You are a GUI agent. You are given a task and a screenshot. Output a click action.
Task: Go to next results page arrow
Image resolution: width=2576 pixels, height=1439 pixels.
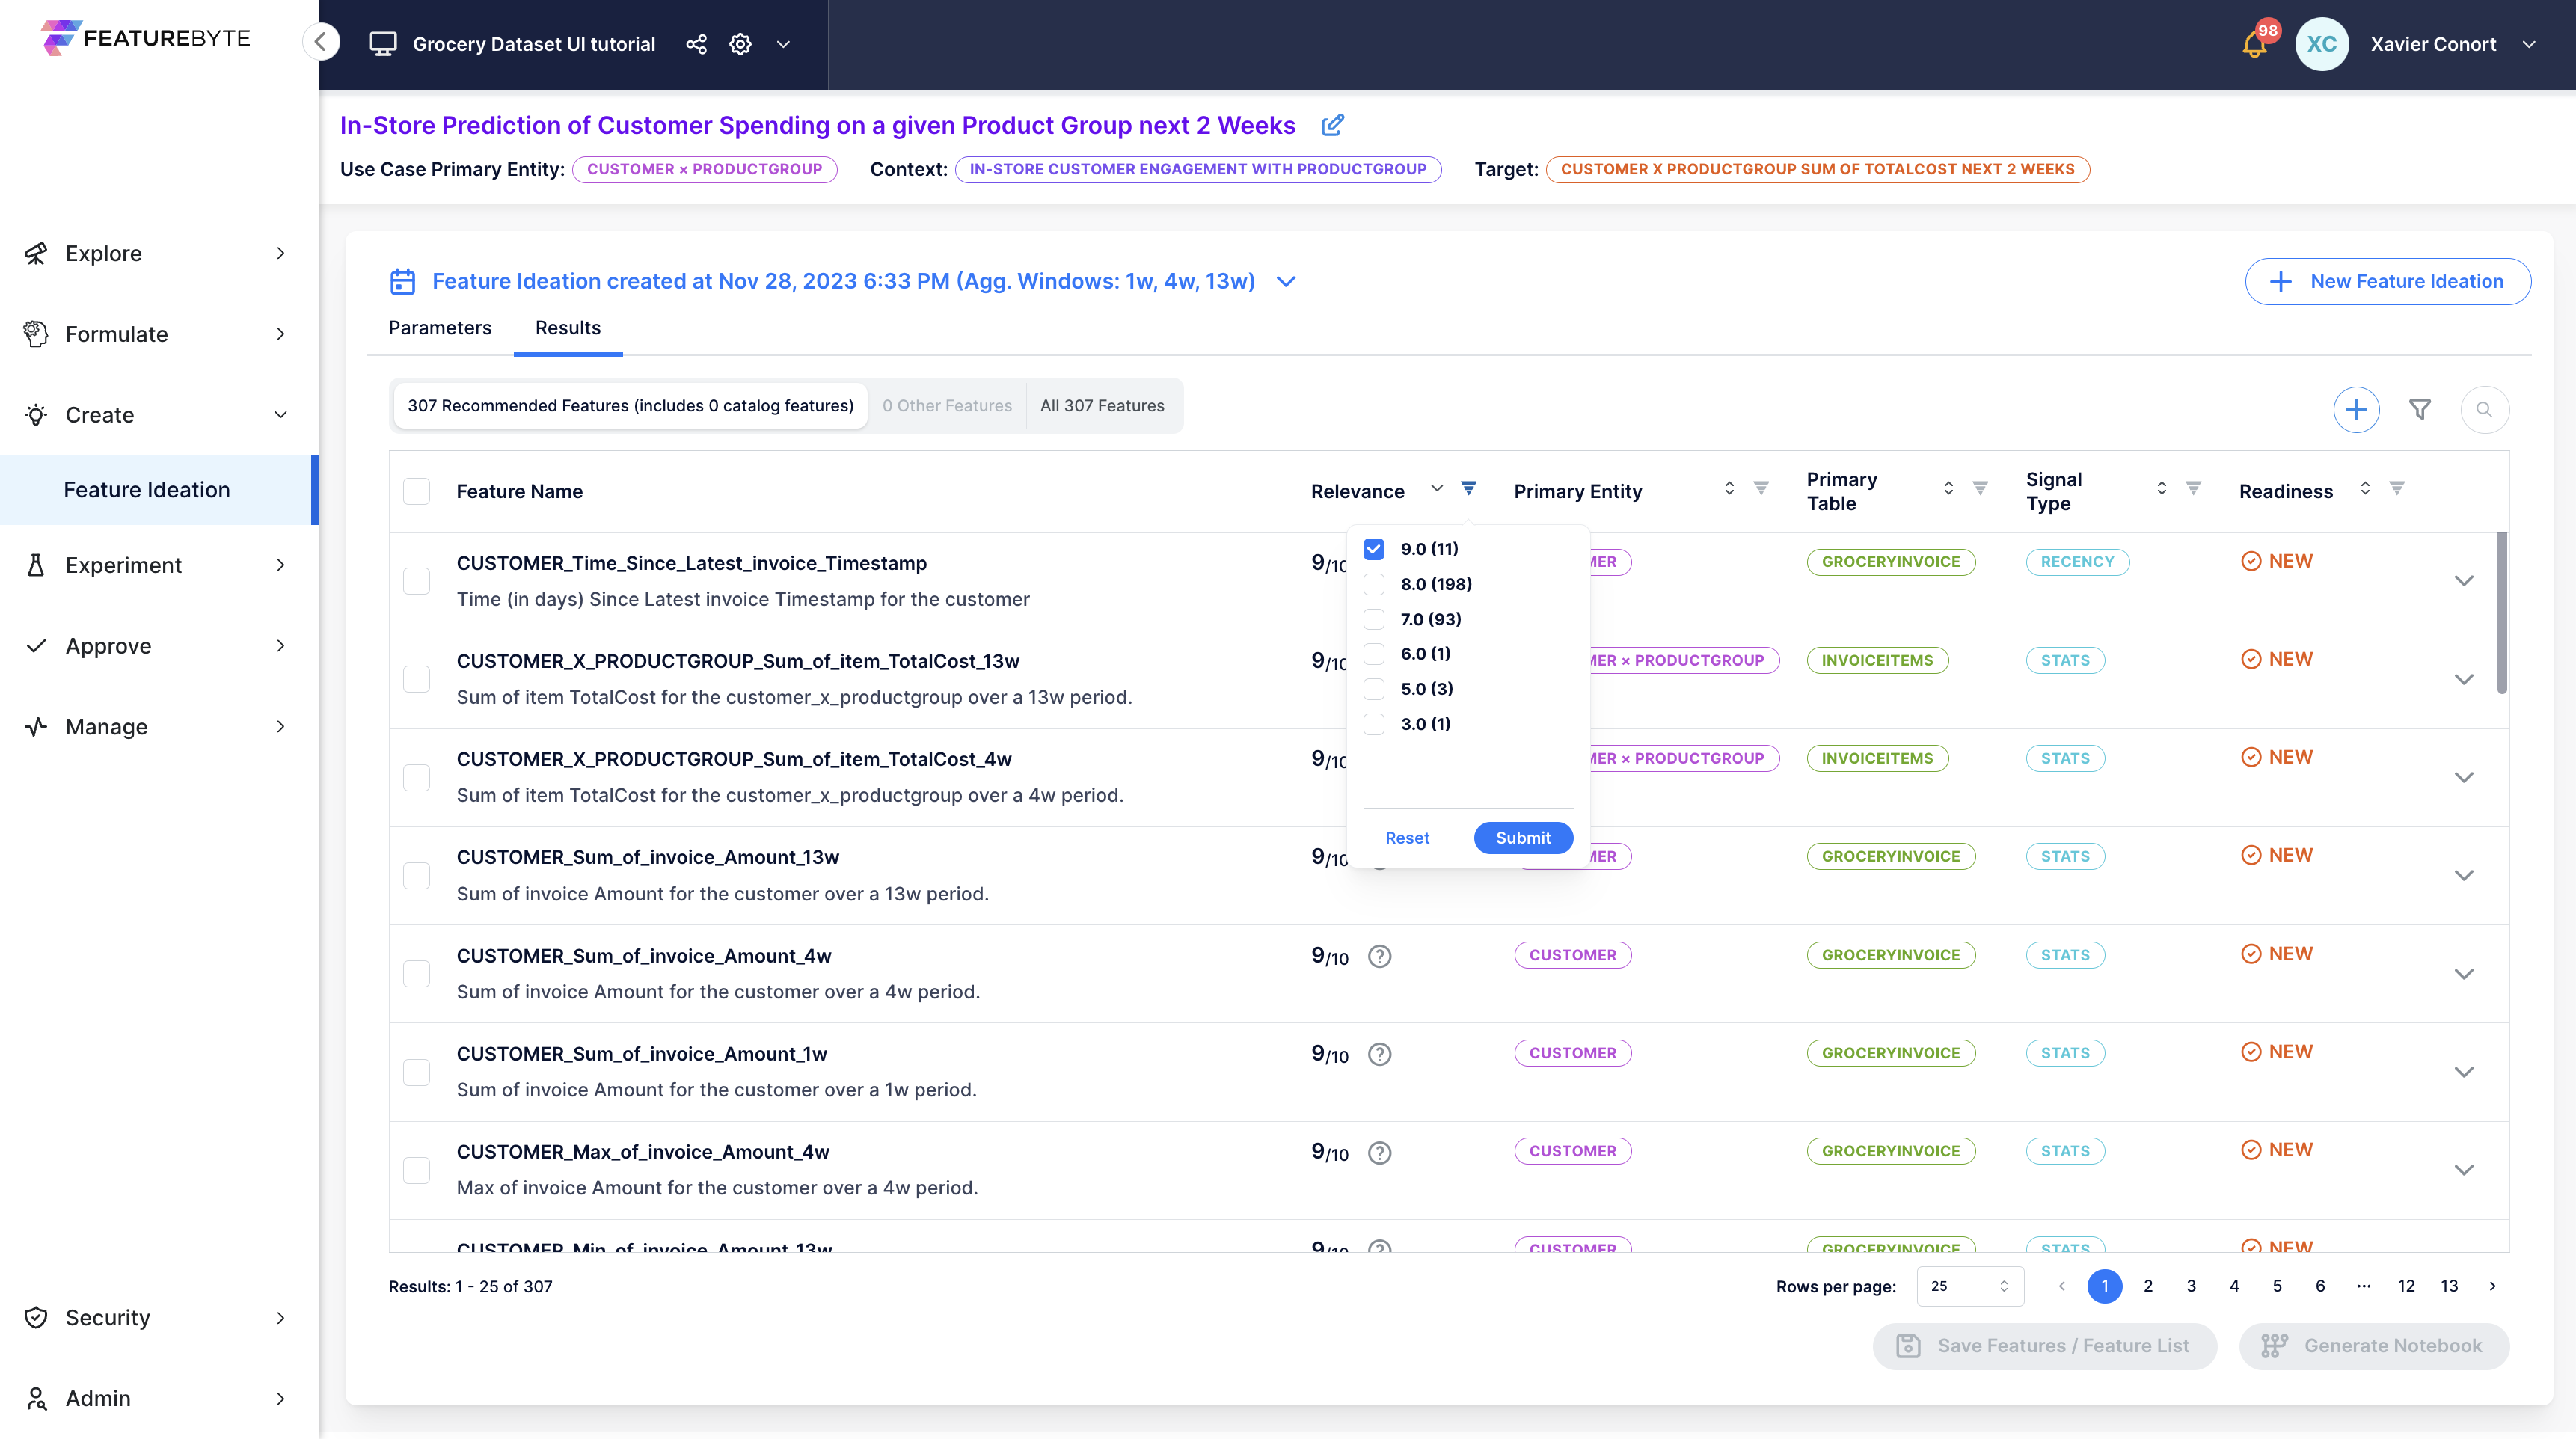(2492, 1286)
